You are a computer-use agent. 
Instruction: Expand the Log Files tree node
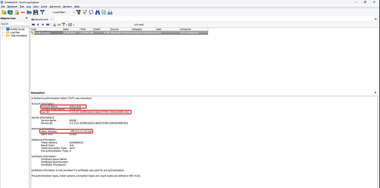(x=2, y=32)
